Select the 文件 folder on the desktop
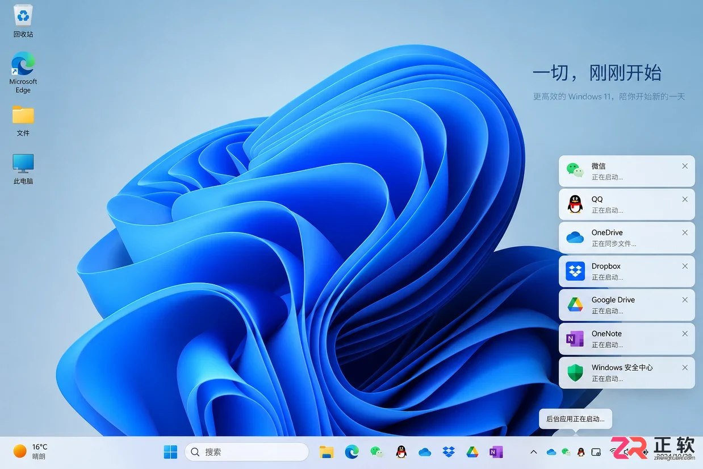Image resolution: width=703 pixels, height=469 pixels. [x=23, y=121]
